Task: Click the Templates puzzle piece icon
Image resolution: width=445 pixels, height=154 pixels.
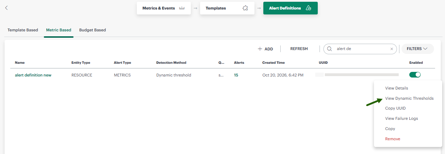Action: 245,8
